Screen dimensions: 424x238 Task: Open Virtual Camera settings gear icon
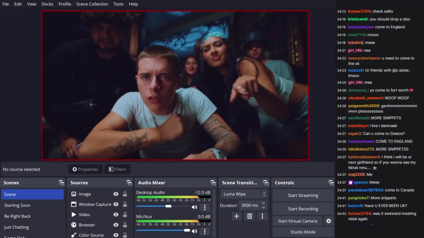pos(329,221)
